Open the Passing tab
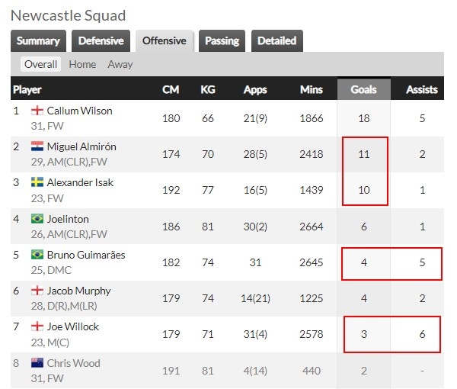The image size is (457, 389). [x=222, y=41]
